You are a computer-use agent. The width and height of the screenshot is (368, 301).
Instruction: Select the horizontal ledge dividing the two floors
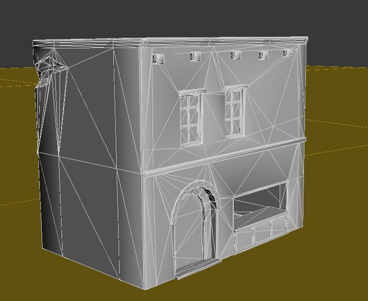click(x=225, y=157)
